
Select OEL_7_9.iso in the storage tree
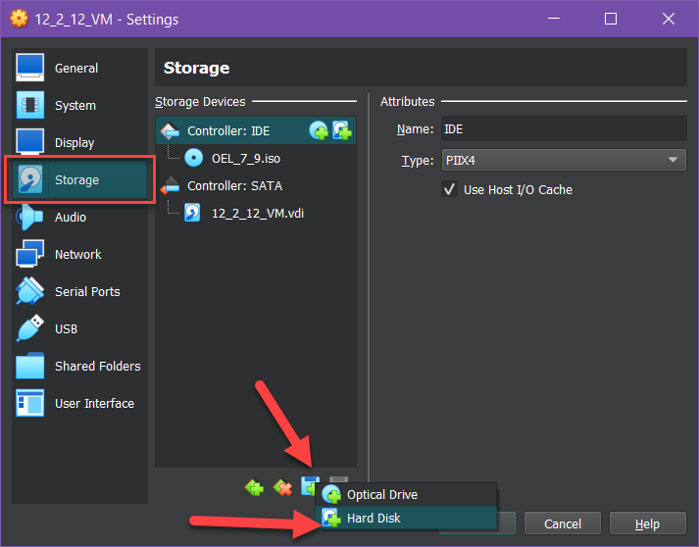tap(246, 158)
